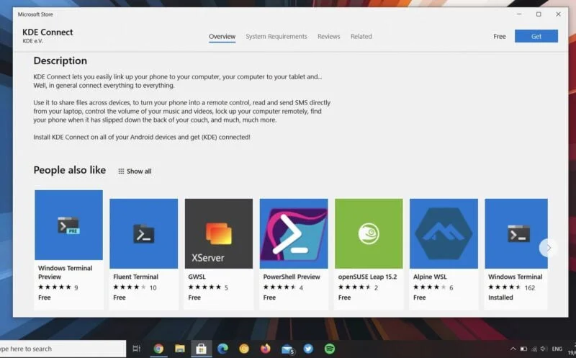
Task: Click the Installed label under Windows Terminal
Action: click(500, 297)
